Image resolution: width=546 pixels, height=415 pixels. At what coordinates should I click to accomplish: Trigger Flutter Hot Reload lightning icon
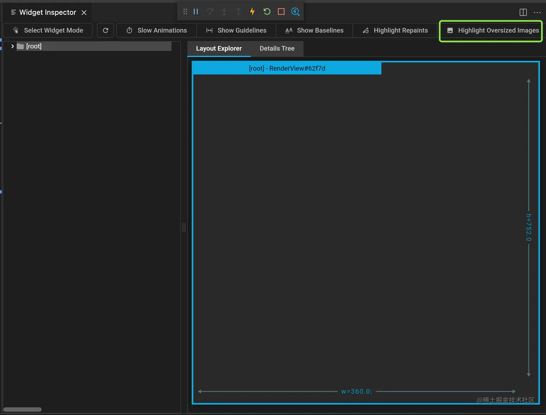coord(252,12)
